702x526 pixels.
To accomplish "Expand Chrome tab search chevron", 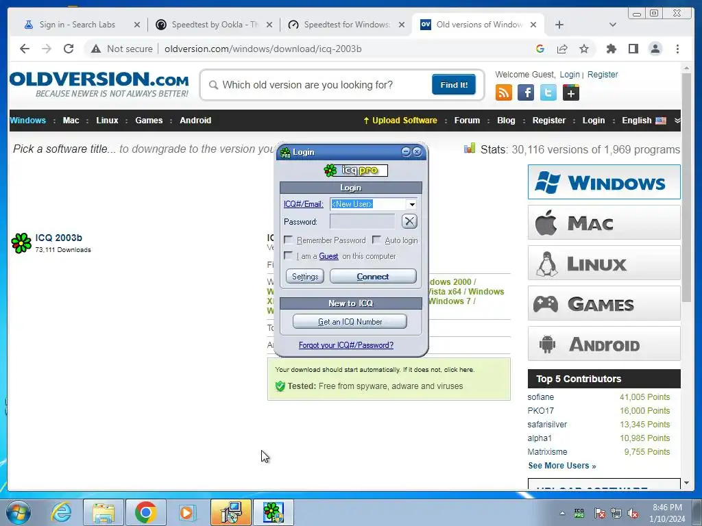I will click(613, 25).
